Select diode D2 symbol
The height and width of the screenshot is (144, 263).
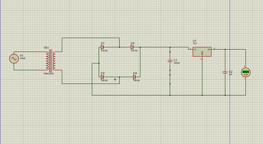[x=102, y=77]
